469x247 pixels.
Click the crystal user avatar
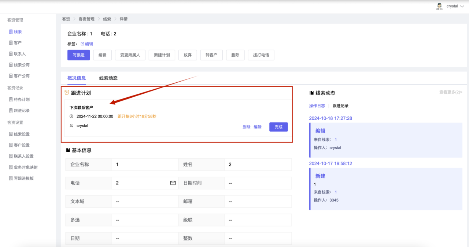(x=439, y=6)
